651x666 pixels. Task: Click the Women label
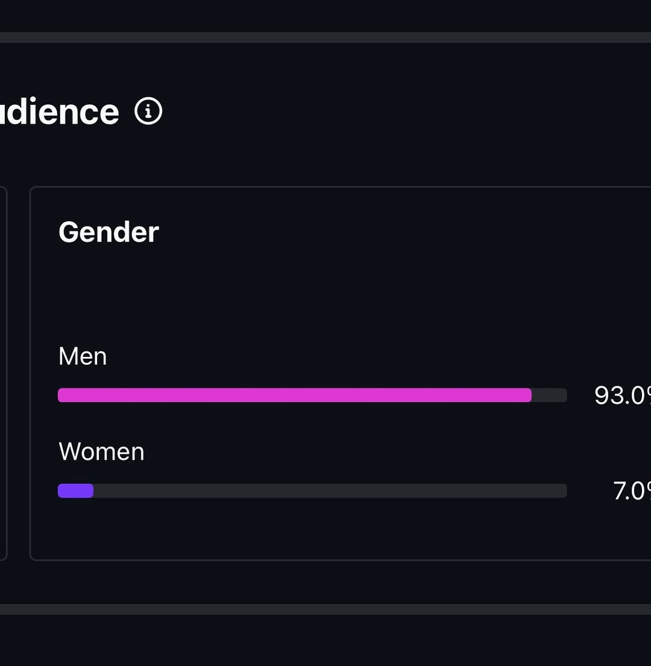pos(101,451)
